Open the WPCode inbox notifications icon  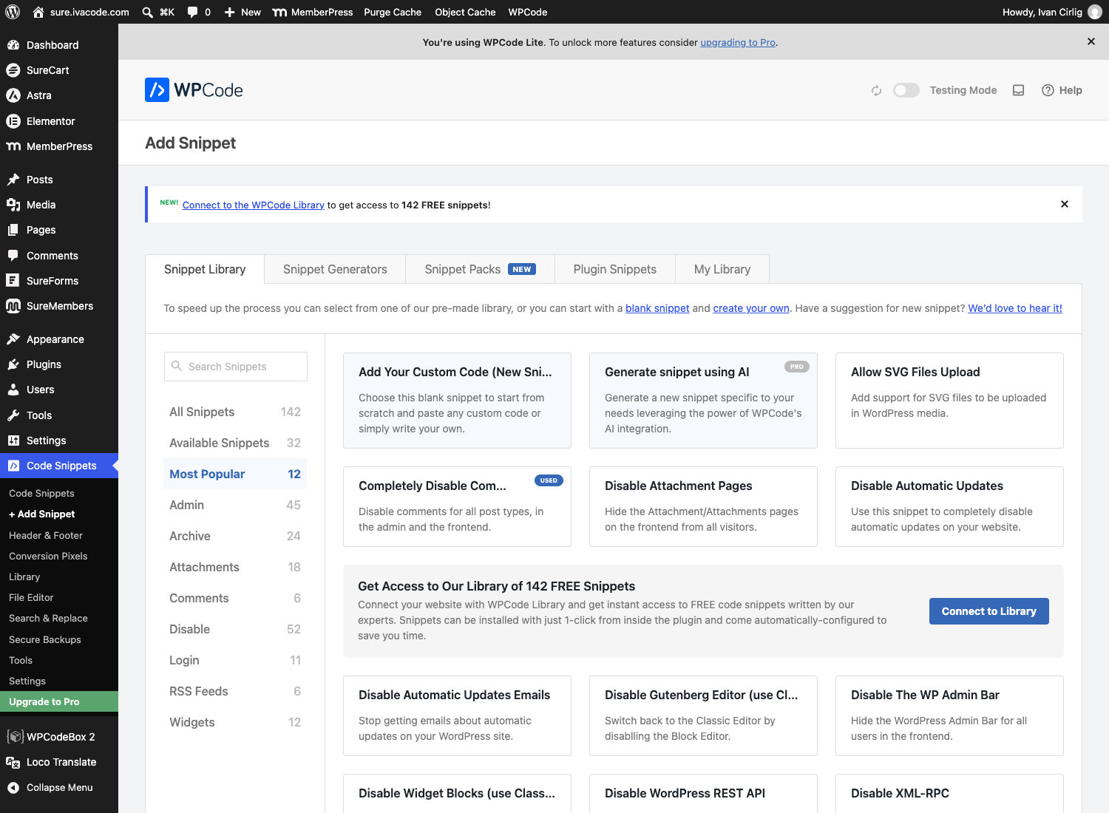[1018, 90]
